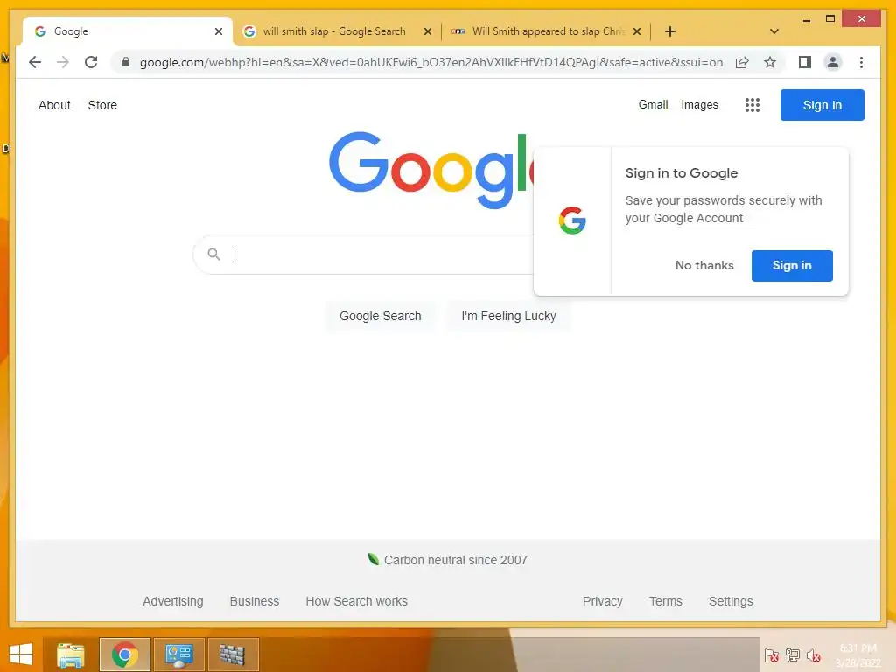This screenshot has width=896, height=672.
Task: Open the share this page icon
Action: (x=742, y=62)
